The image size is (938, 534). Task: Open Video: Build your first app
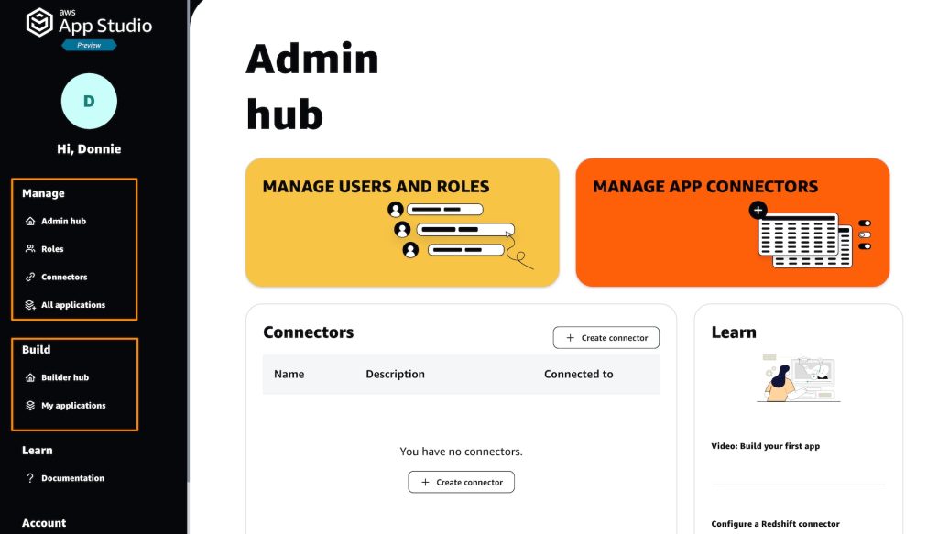(765, 446)
